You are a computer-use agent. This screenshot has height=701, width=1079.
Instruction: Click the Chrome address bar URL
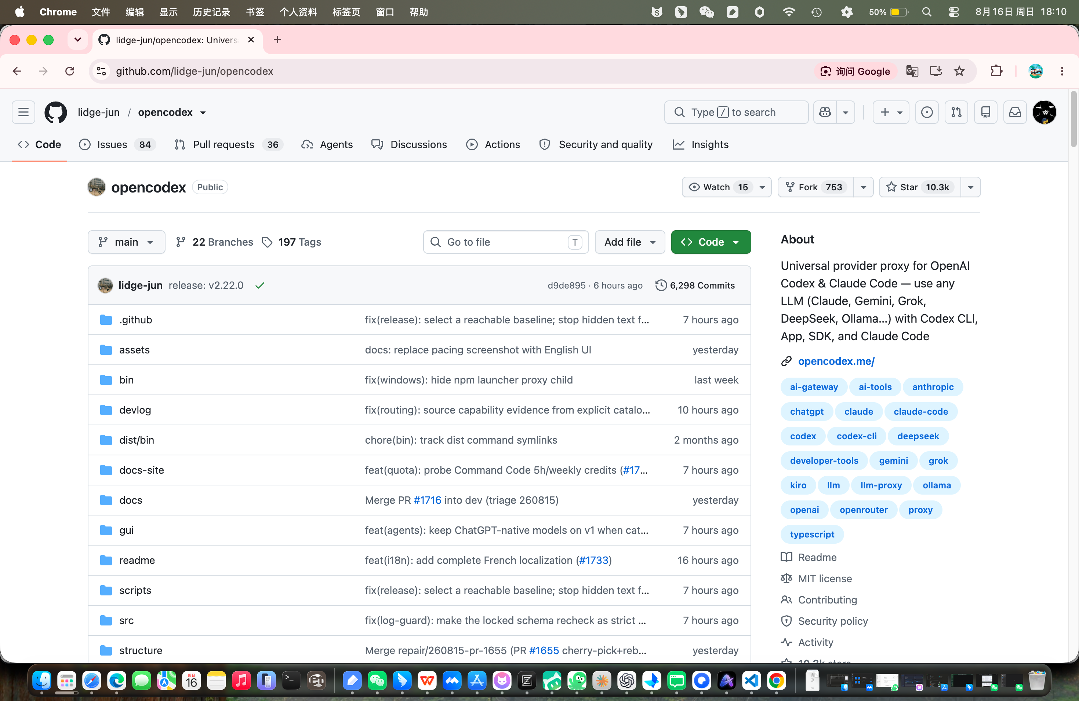[195, 71]
